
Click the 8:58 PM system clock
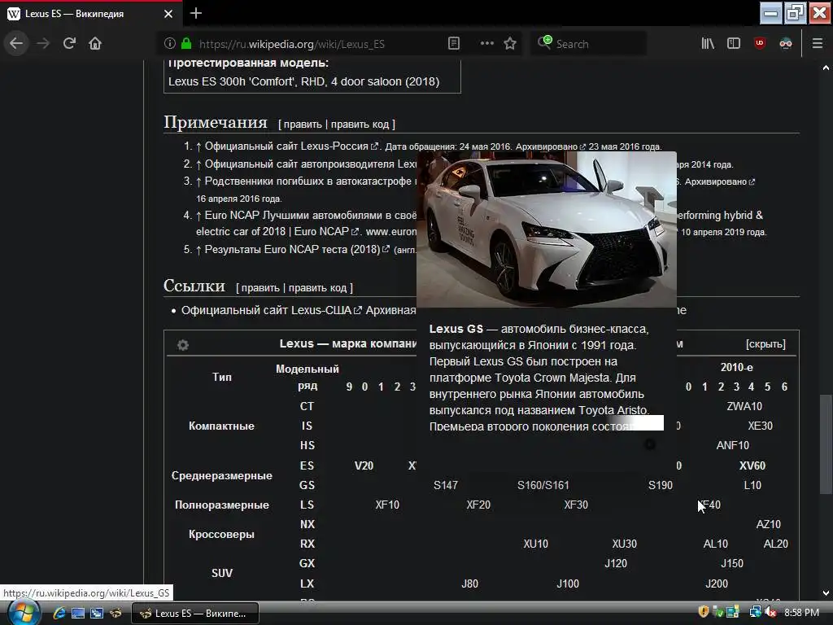point(801,612)
